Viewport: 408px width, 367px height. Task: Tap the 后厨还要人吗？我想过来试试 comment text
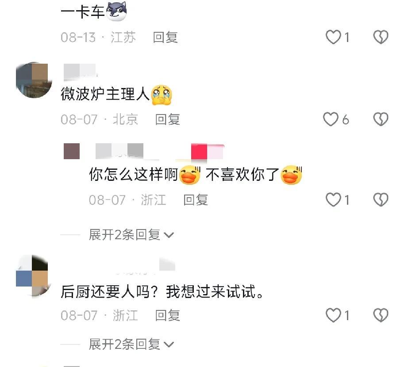click(162, 292)
